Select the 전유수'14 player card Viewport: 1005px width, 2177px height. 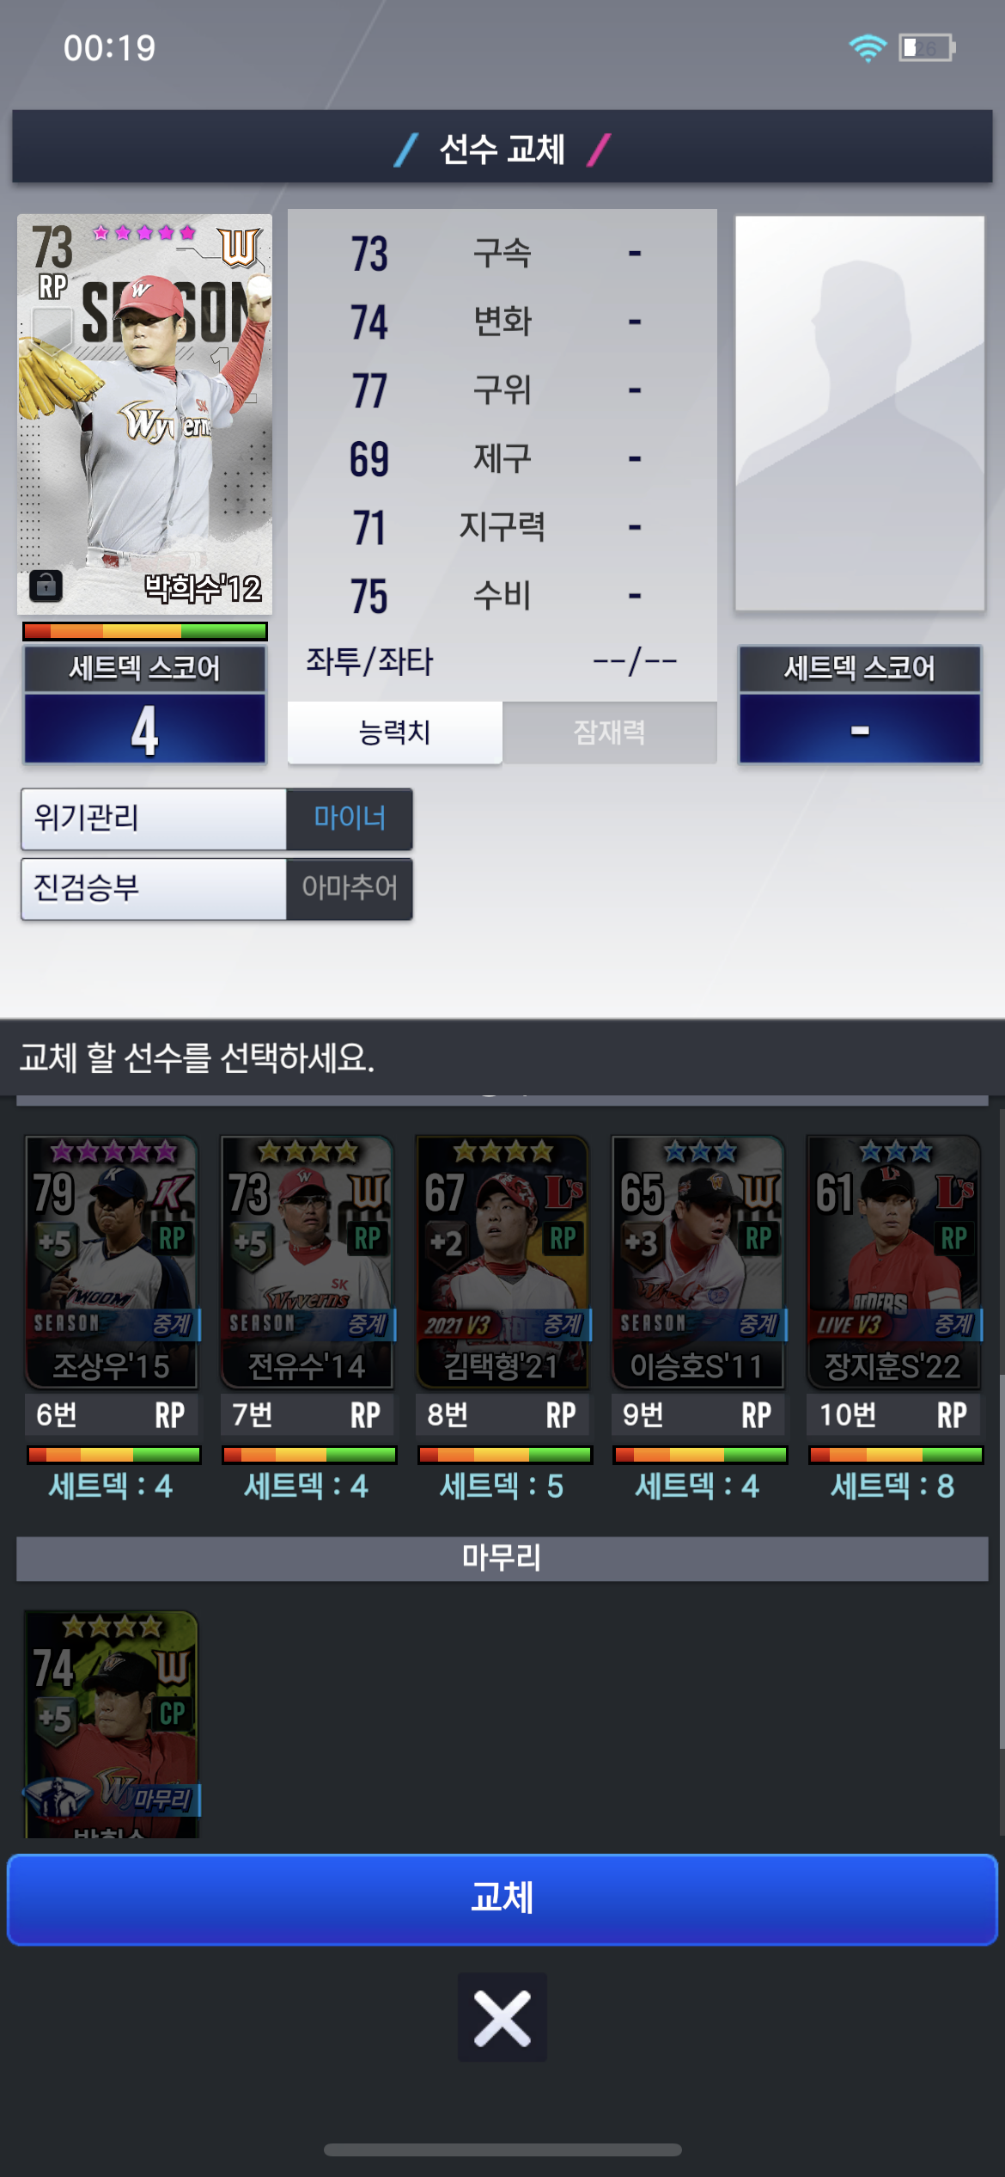307,1261
